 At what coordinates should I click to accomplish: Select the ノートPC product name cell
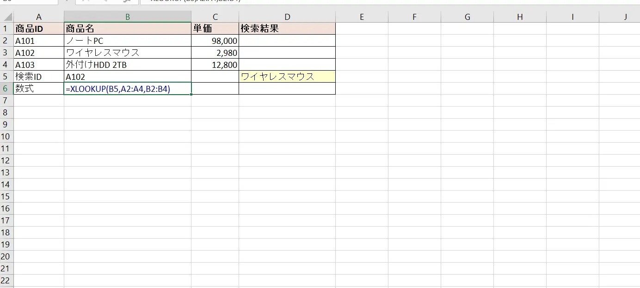(128, 41)
